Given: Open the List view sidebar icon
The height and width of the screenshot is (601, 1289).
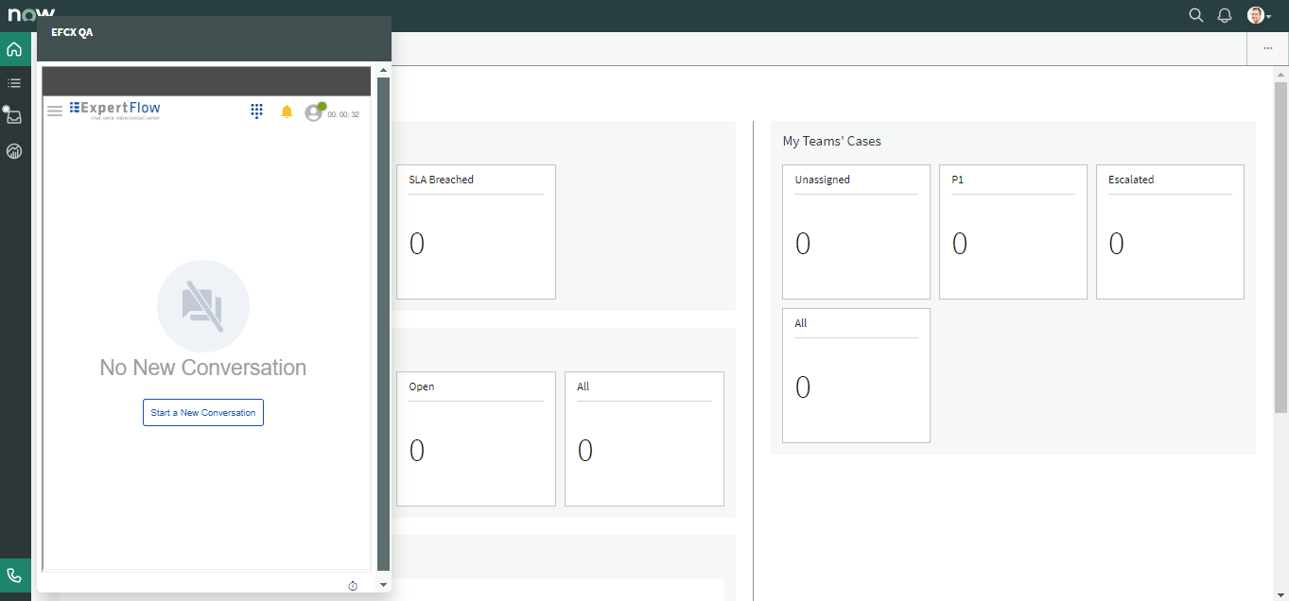Looking at the screenshot, I should [x=14, y=83].
